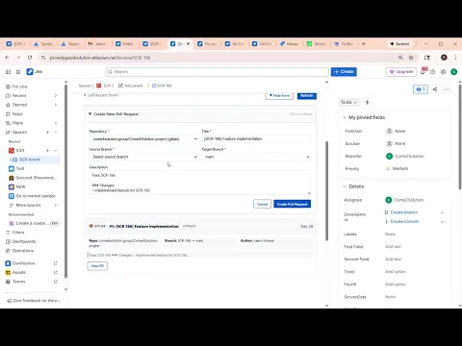Toggle the watch issue eye button

(421, 89)
